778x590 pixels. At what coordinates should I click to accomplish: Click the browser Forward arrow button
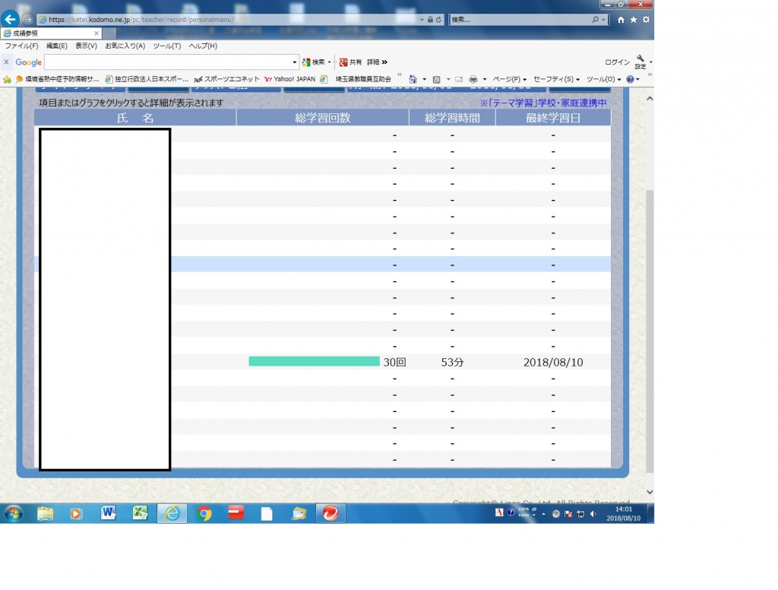28,19
